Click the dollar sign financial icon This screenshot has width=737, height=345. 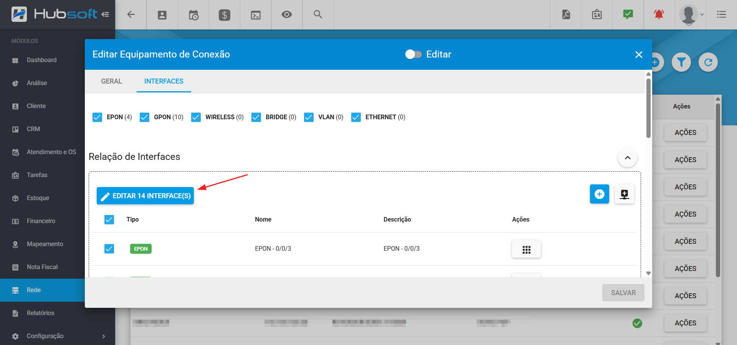[225, 15]
